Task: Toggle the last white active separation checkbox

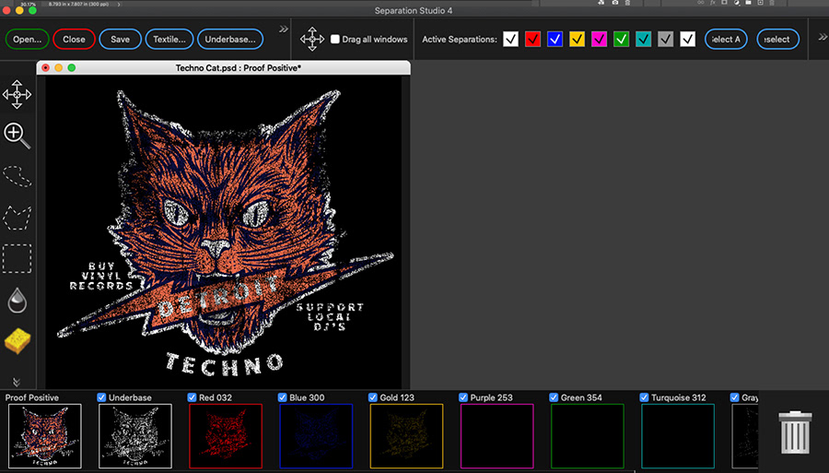Action: click(x=687, y=39)
